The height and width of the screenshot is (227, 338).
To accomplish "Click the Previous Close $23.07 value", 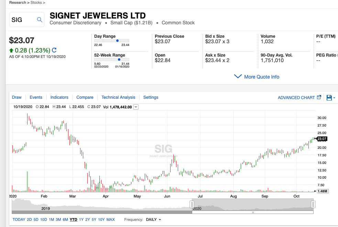I will click(163, 41).
